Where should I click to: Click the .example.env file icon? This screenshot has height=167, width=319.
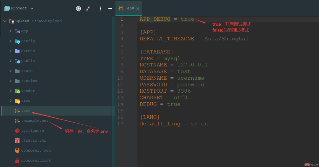pyautogui.click(x=17, y=121)
